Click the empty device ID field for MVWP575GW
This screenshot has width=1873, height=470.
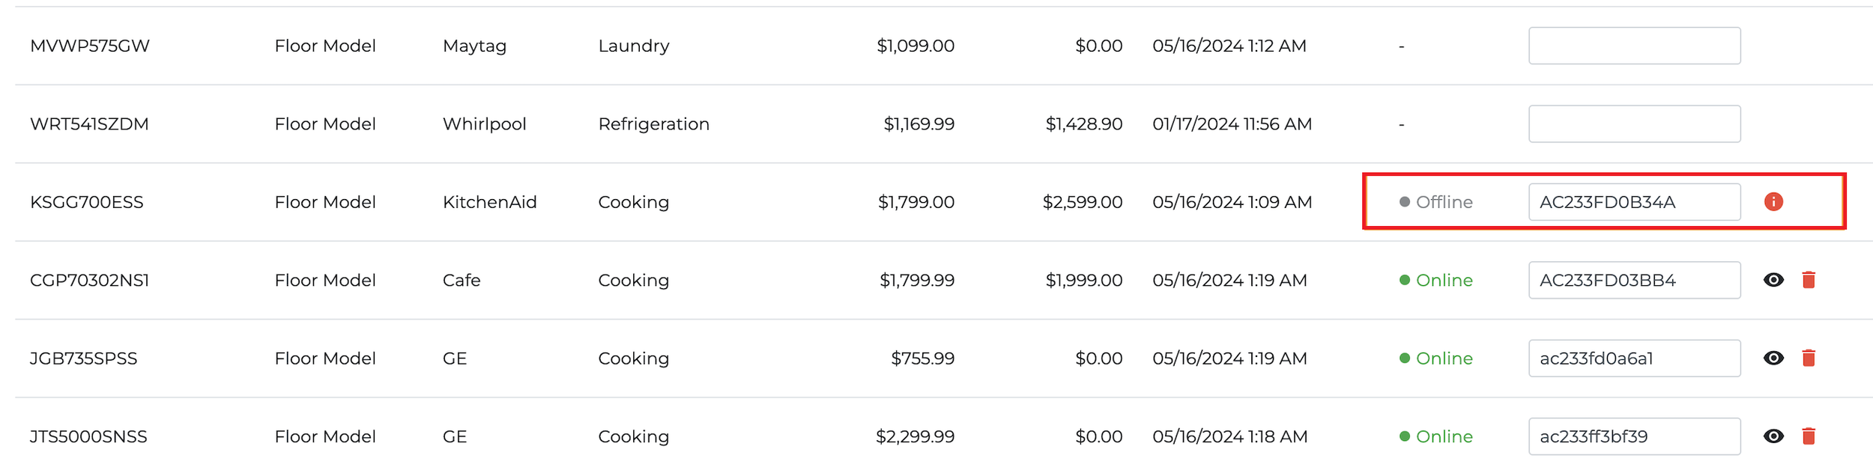pos(1635,46)
